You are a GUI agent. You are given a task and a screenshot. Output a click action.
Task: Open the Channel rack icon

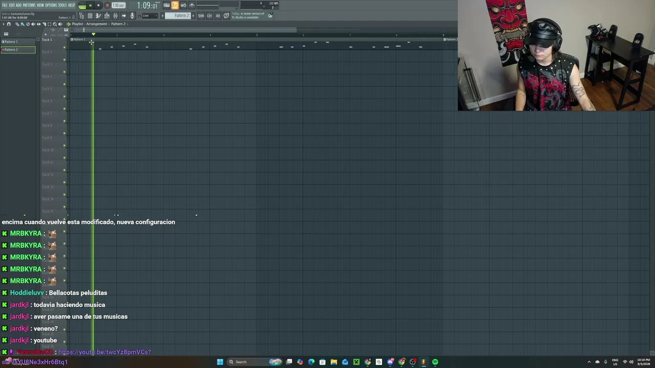pos(90,16)
